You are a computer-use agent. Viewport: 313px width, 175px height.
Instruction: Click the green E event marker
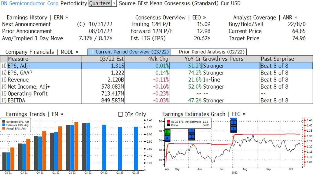click(x=167, y=132)
